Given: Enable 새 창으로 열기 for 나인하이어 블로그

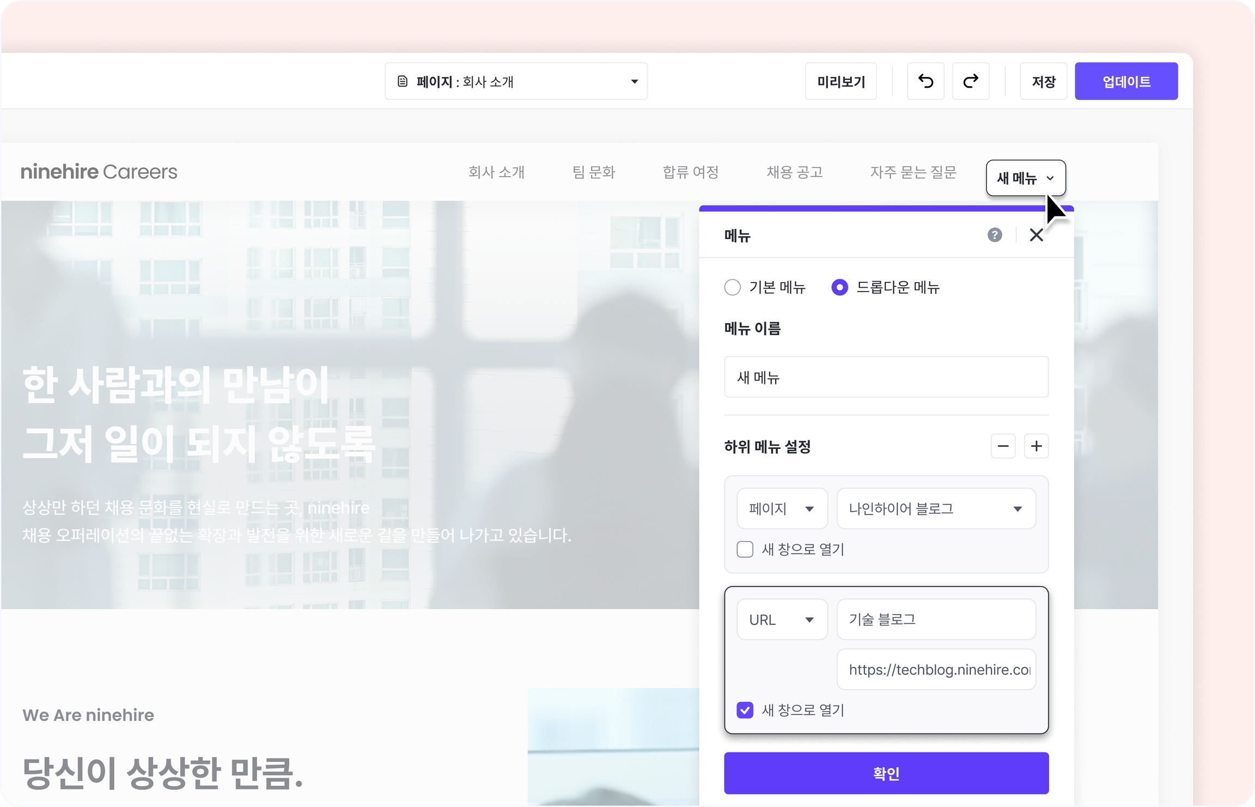Looking at the screenshot, I should tap(745, 549).
